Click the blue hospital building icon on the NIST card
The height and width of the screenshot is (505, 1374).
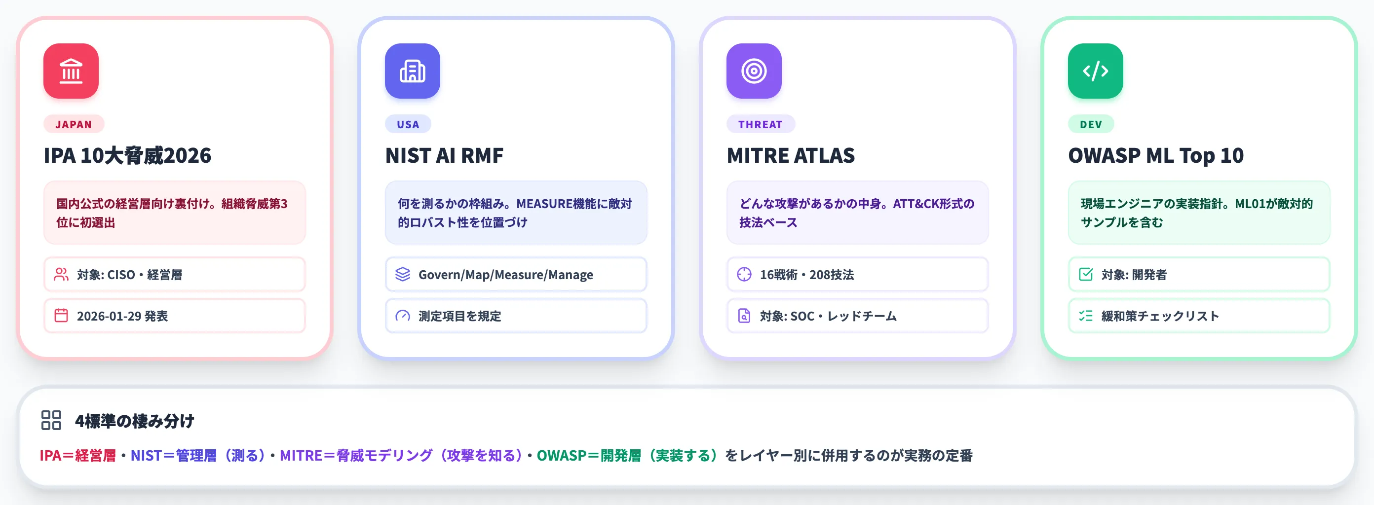pyautogui.click(x=412, y=71)
